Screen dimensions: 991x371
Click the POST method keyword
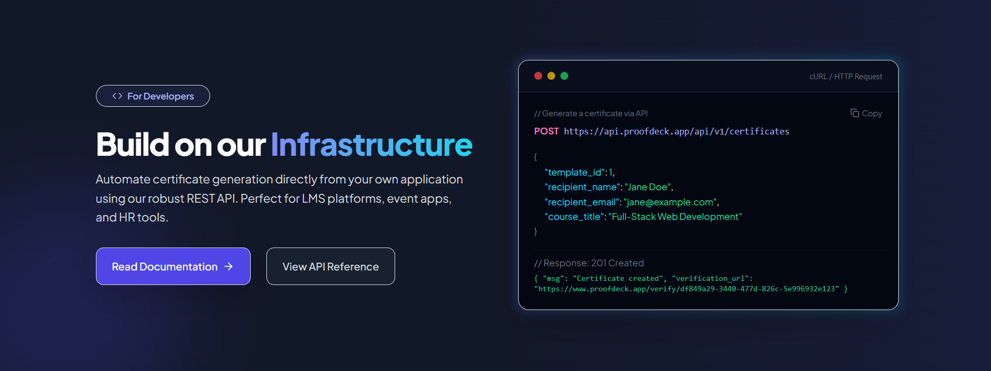click(546, 131)
